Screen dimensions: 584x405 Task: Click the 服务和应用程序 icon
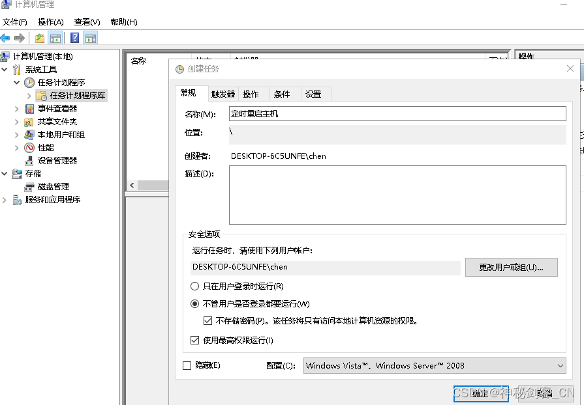(x=17, y=200)
